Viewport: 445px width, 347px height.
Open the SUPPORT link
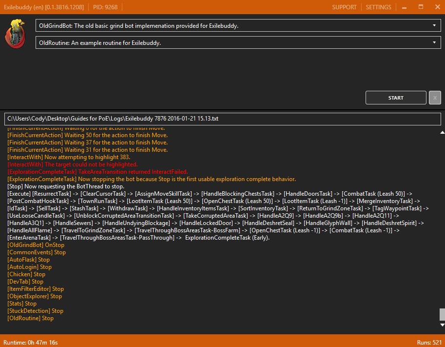pyautogui.click(x=344, y=7)
